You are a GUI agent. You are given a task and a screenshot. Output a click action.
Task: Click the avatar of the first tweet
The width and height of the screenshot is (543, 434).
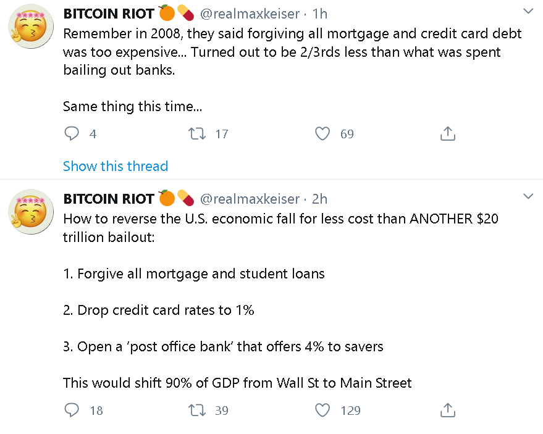pos(31,27)
